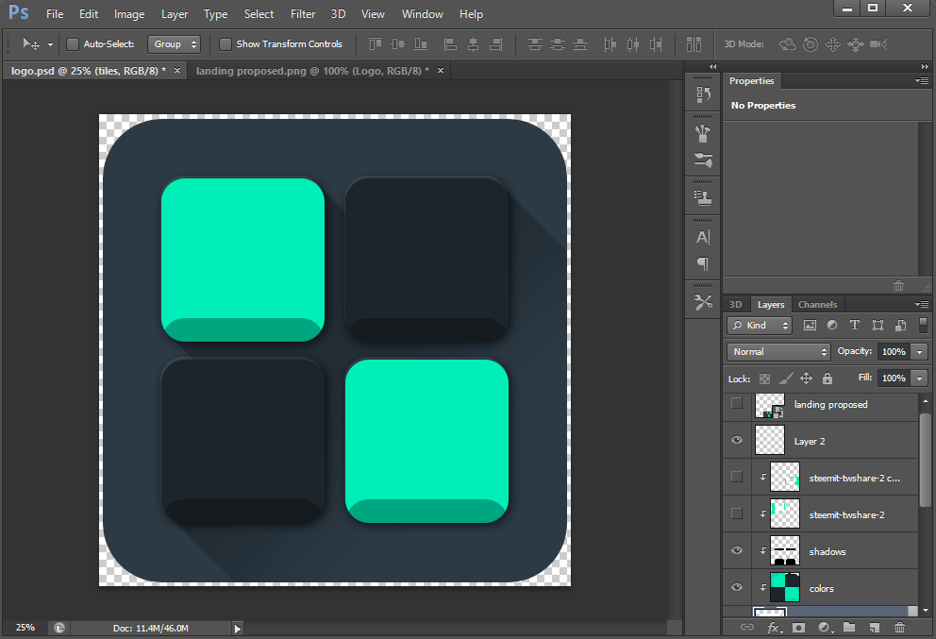
Task: Switch to the Channels tab
Action: click(817, 305)
